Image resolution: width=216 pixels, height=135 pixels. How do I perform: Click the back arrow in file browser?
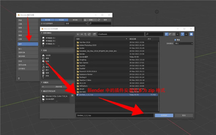[x=78, y=34]
